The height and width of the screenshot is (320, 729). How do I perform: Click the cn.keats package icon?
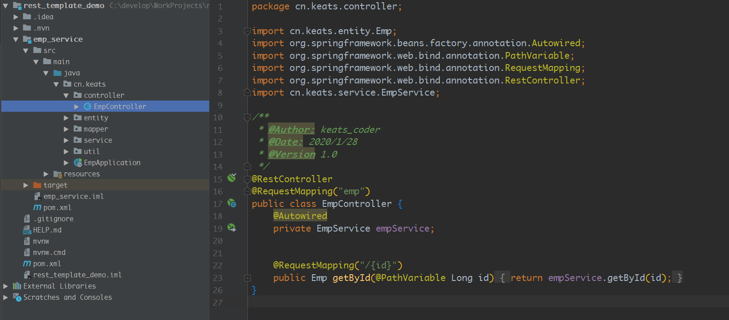coord(67,84)
